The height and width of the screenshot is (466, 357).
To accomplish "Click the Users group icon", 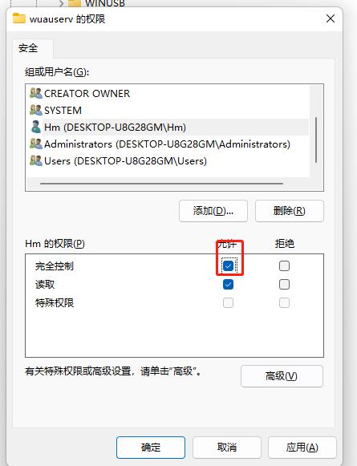I will pos(36,160).
